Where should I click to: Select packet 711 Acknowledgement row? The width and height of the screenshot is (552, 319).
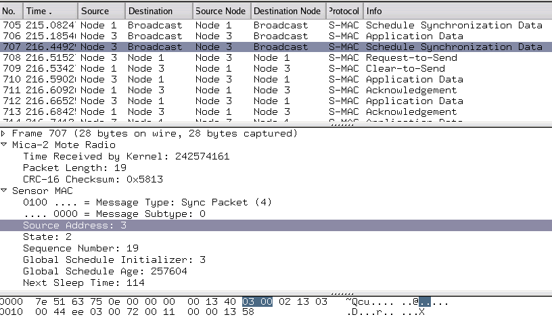pyautogui.click(x=271, y=90)
